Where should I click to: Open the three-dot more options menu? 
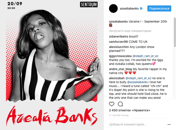[169, 125]
